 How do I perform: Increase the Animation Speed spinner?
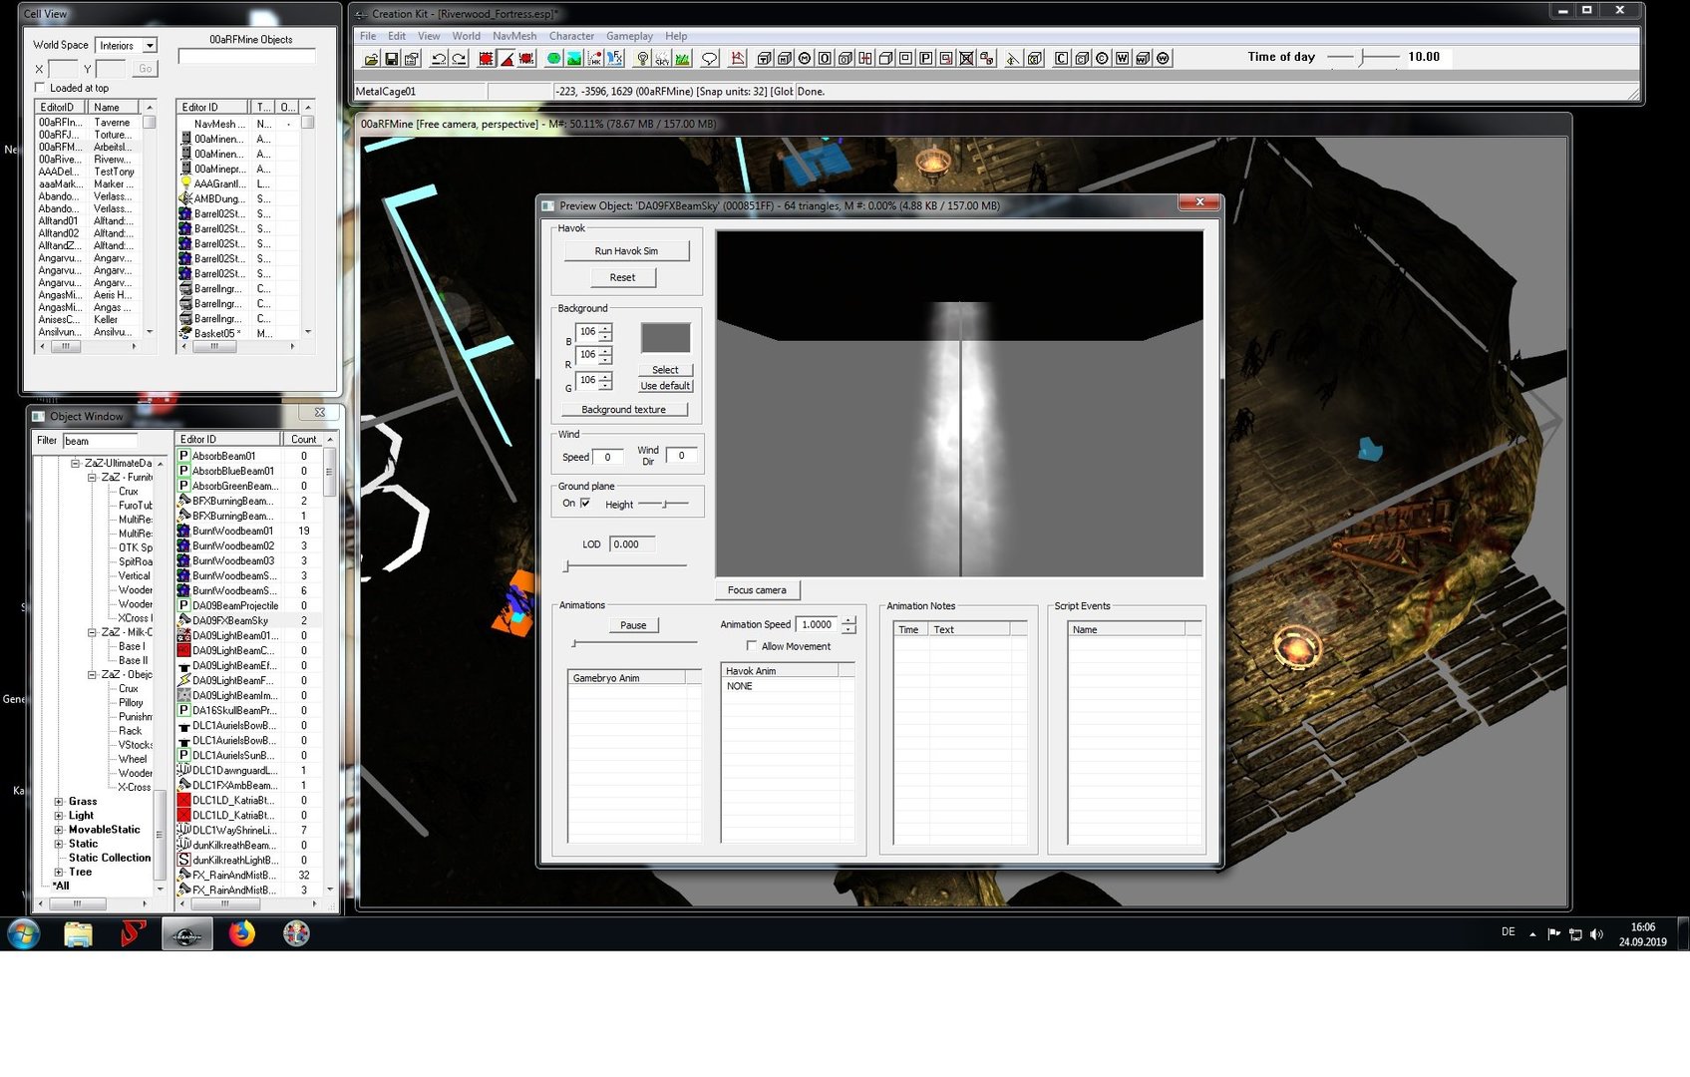coord(848,620)
